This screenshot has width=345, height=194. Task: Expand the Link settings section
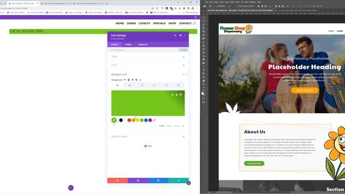[148, 65]
